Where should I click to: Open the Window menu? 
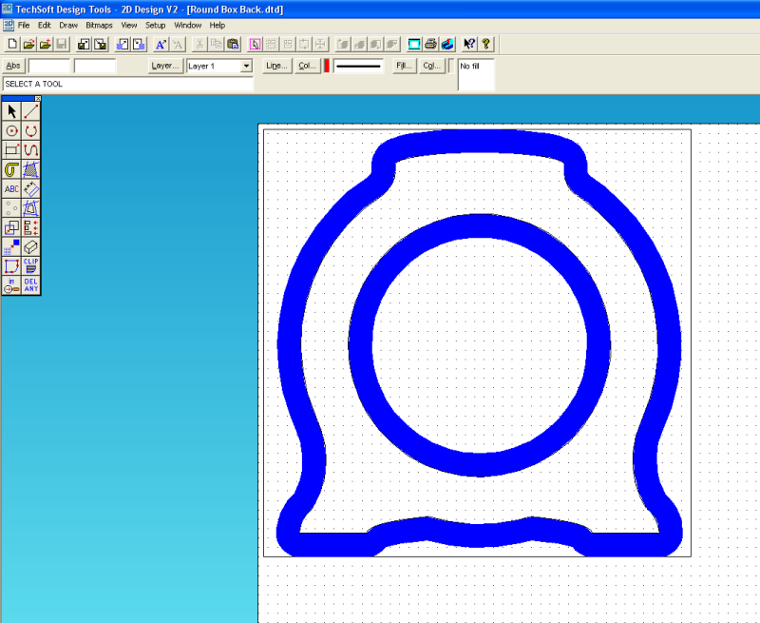[x=187, y=26]
